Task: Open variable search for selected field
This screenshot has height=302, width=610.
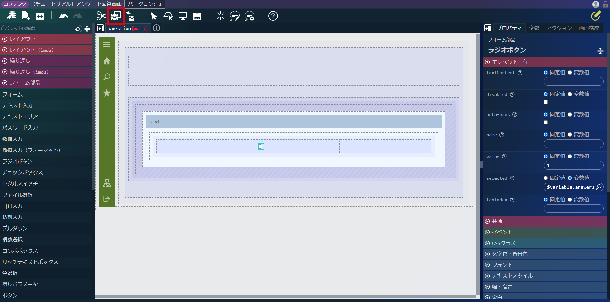Action: 599,187
